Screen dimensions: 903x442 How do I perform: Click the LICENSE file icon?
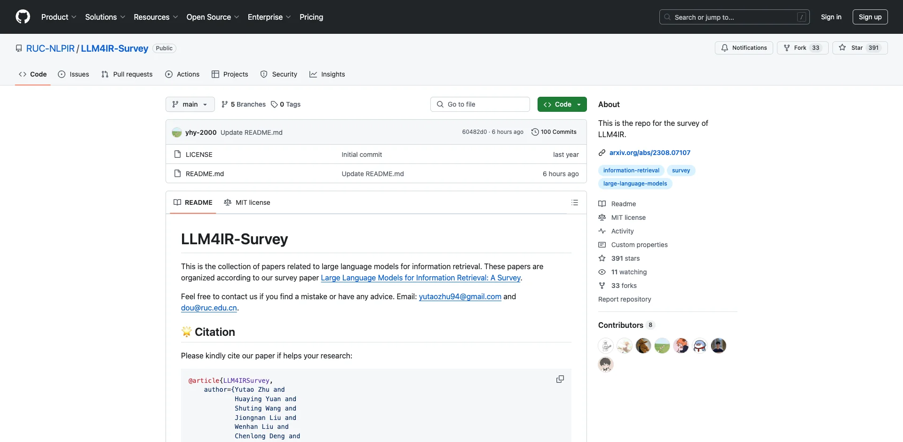click(x=177, y=154)
